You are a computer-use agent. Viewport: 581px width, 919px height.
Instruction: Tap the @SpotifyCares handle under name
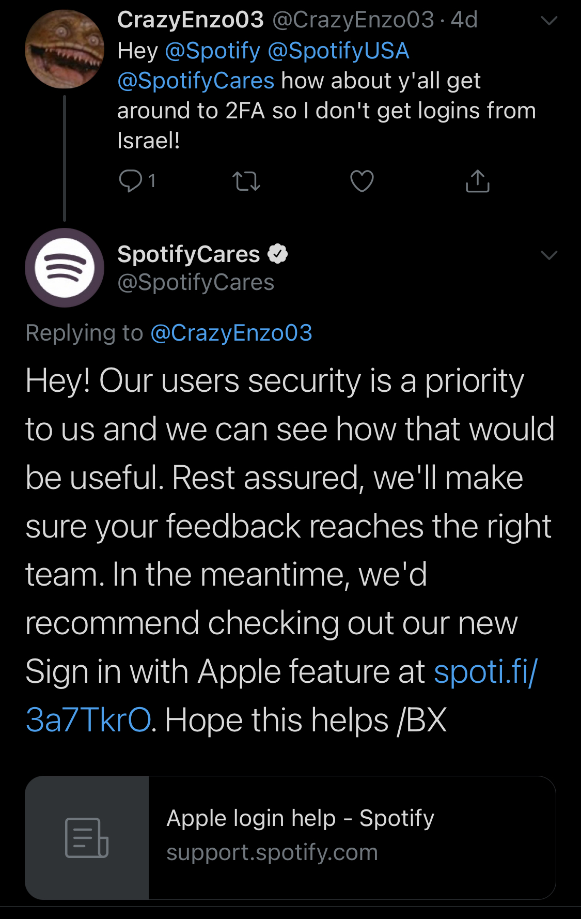[x=196, y=283]
